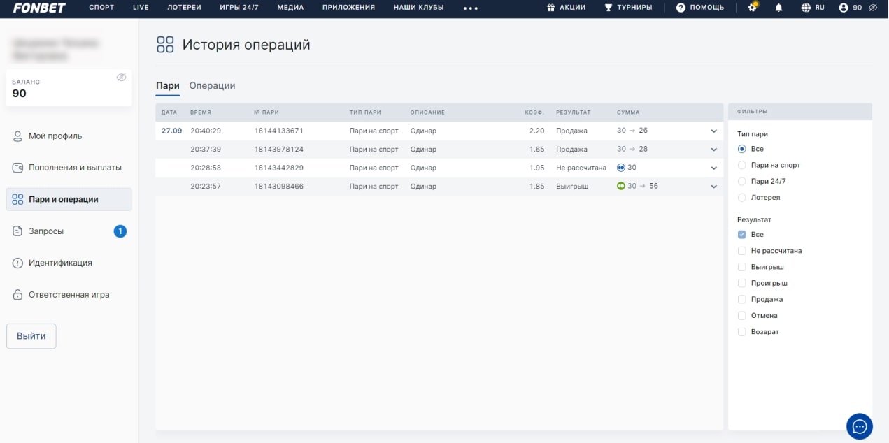The width and height of the screenshot is (889, 443).
Task: Select the Пари 24/7 radio option
Action: [x=742, y=181]
